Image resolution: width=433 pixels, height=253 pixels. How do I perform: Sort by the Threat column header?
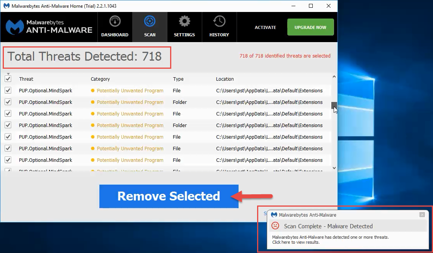[x=26, y=79]
